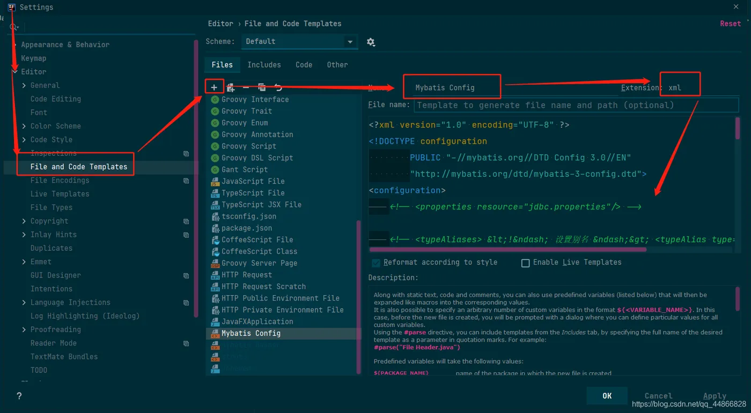This screenshot has width=751, height=413.
Task: Select the CoffeeScript Class template icon
Action: [215, 252]
